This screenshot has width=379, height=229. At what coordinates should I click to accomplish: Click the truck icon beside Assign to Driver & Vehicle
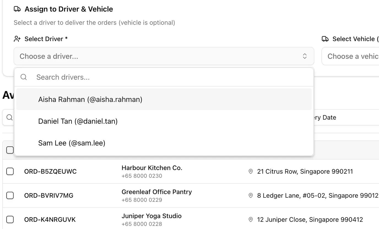(x=17, y=9)
